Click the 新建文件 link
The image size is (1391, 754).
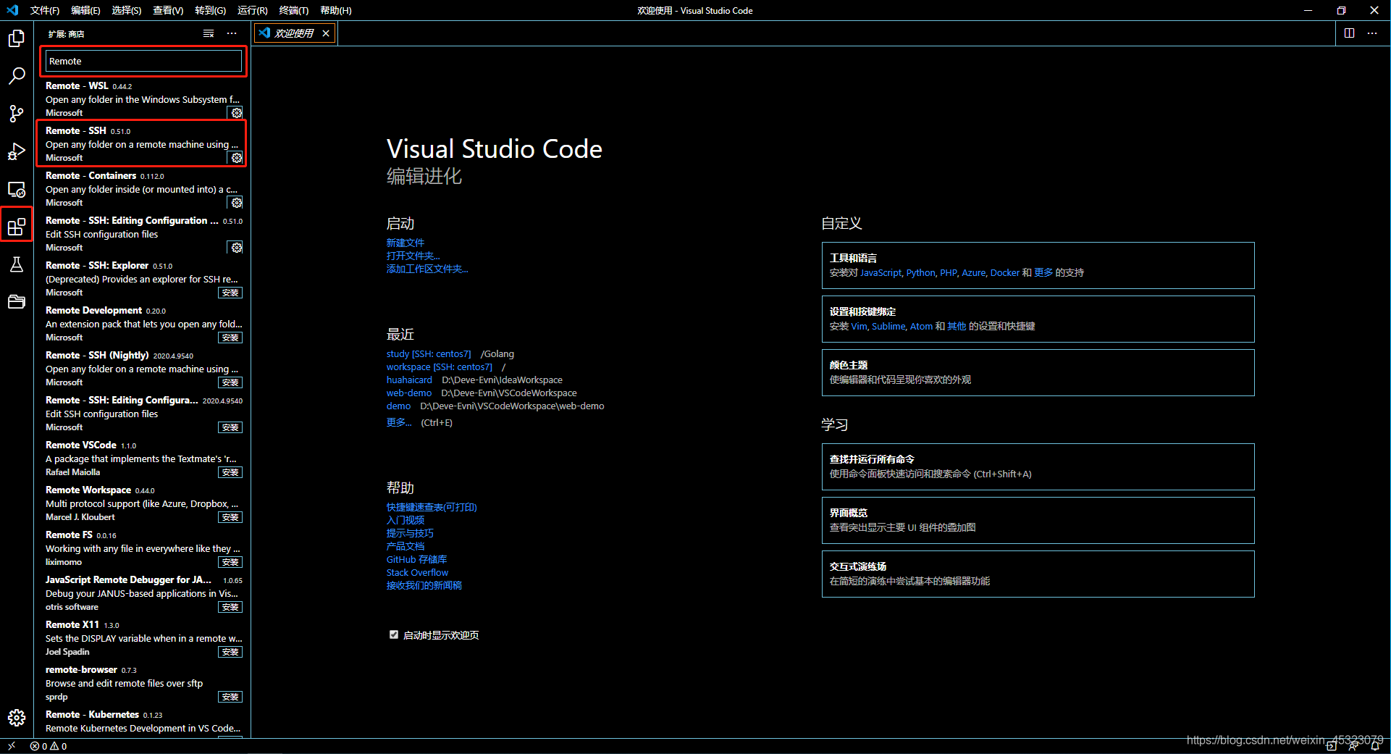(405, 243)
